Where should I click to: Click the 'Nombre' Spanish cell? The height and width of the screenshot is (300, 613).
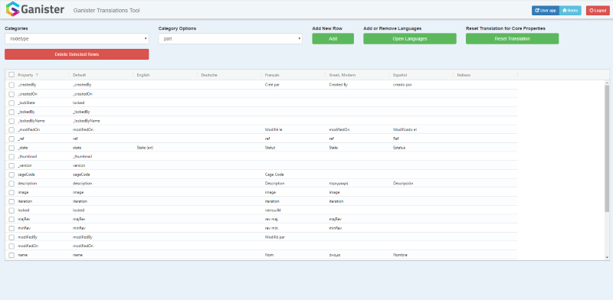tap(400, 255)
